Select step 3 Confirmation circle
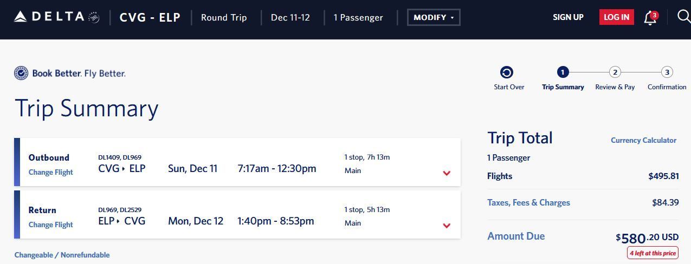691x264 pixels. tap(667, 72)
